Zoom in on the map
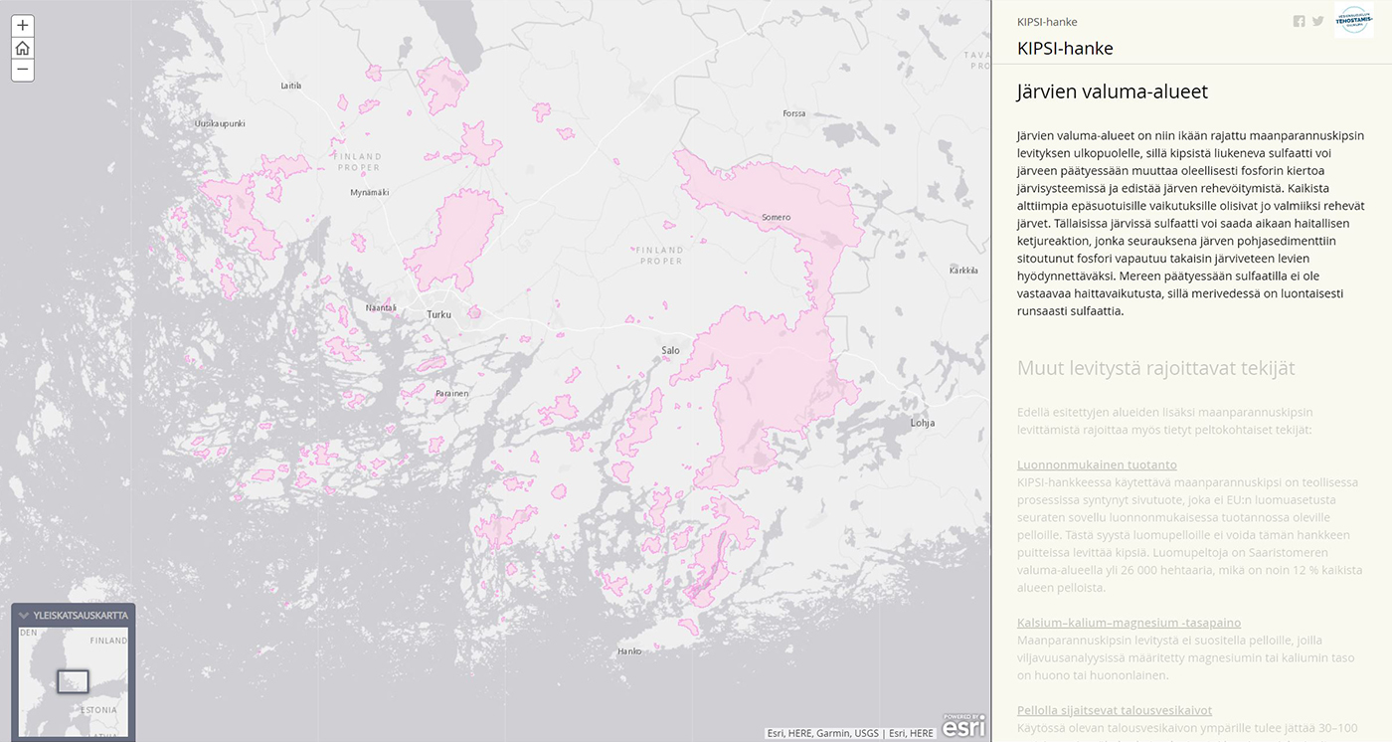1392x742 pixels. point(22,25)
